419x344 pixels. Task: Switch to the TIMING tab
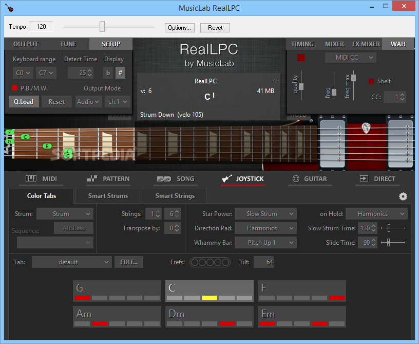302,44
